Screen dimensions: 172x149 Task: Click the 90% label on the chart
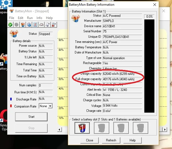(61, 40)
